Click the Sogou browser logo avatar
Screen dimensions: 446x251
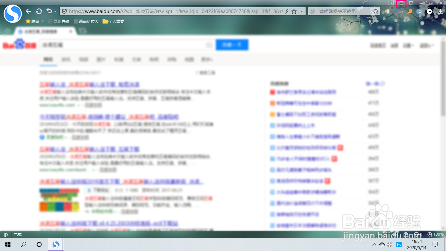click(x=12, y=14)
